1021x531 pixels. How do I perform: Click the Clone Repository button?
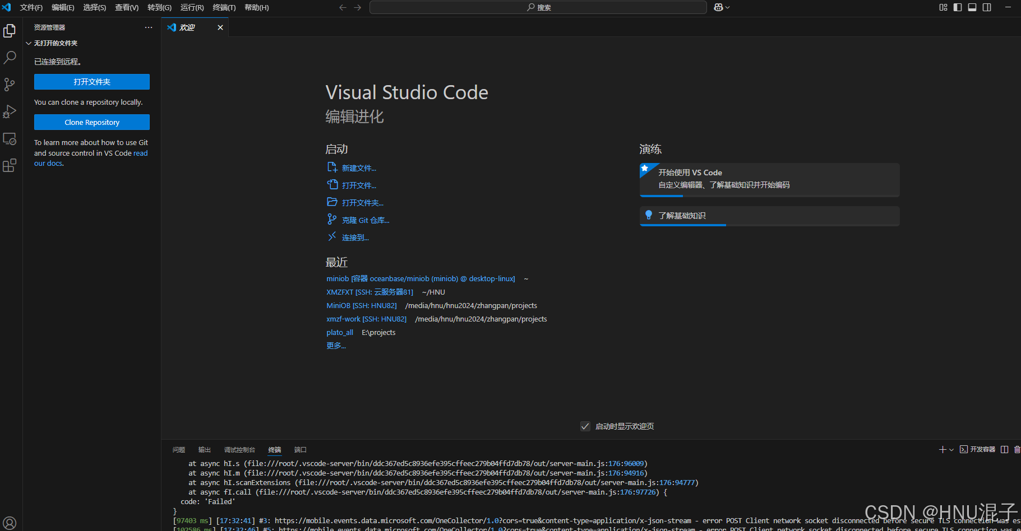coord(91,122)
